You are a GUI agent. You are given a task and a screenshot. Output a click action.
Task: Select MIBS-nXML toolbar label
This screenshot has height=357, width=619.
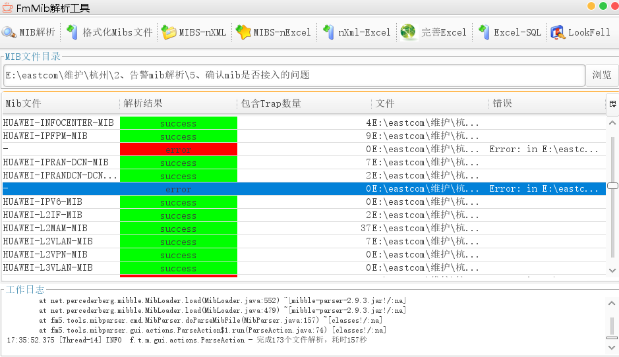pos(202,32)
